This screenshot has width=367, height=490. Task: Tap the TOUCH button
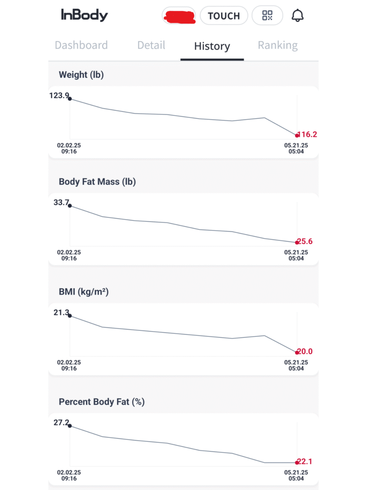coord(224,16)
